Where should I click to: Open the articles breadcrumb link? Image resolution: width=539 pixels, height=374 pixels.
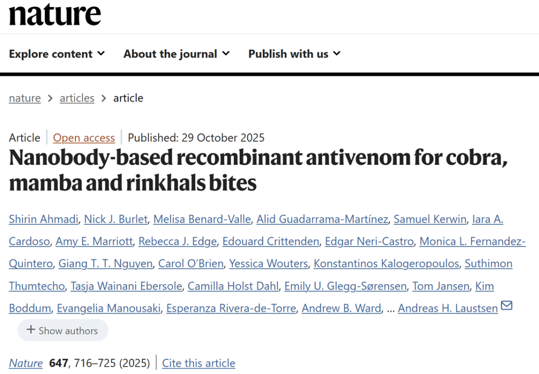click(77, 98)
